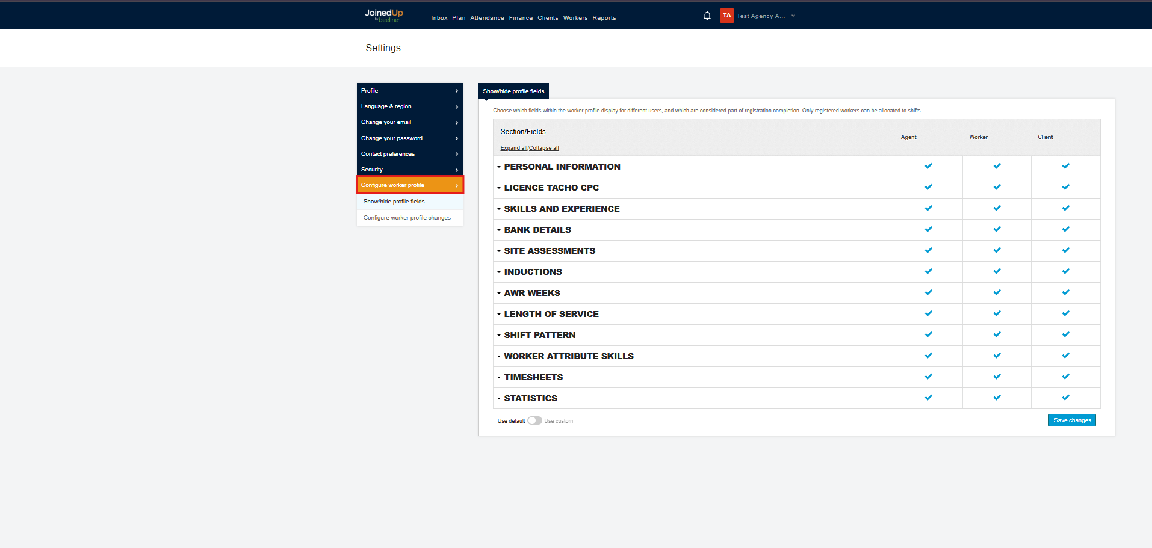Viewport: 1152px width, 548px height.
Task: Click the TA agency avatar badge
Action: 726,16
